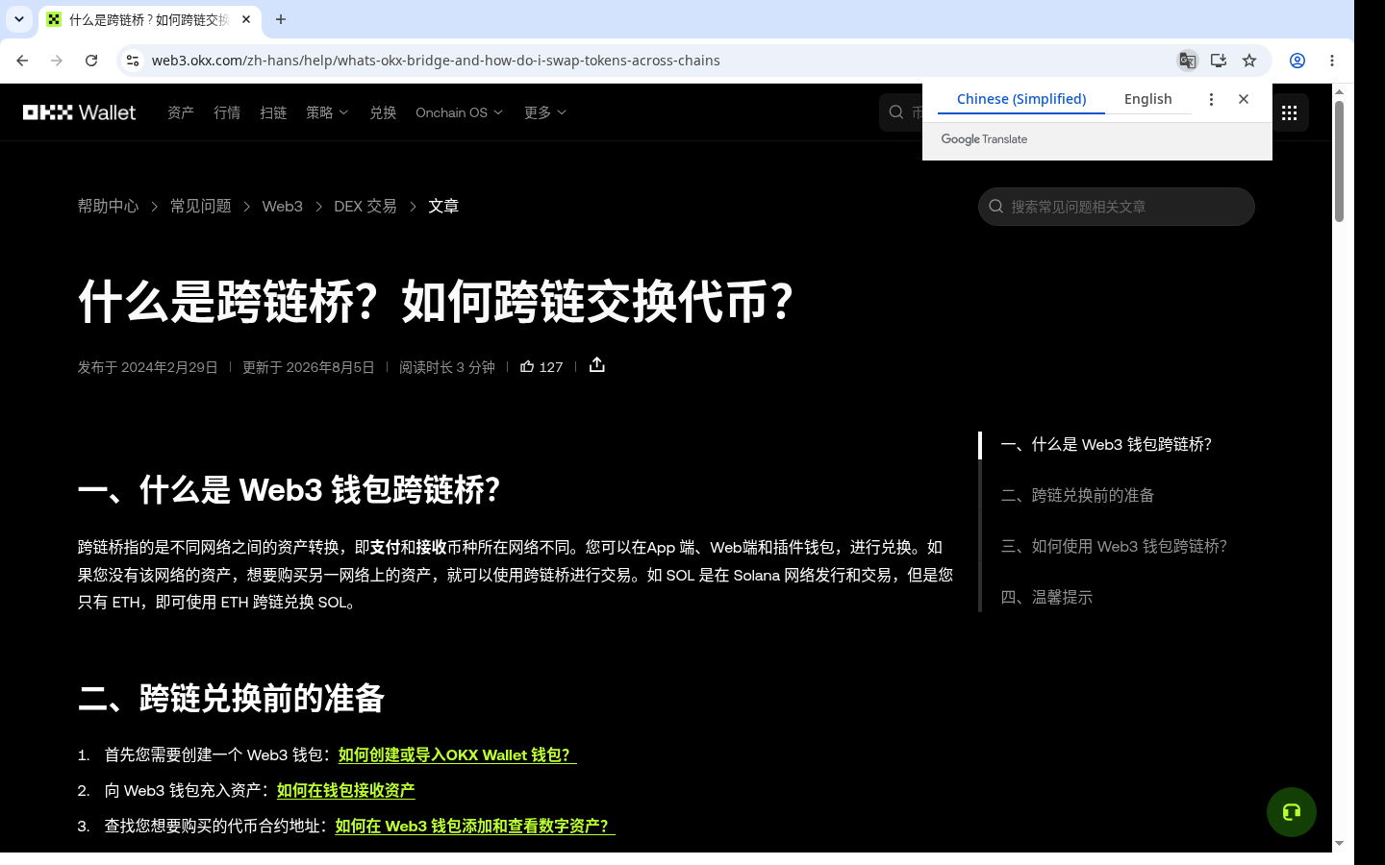1385x865 pixels.
Task: Jump to section 二、跨链兑换前的准备
Action: click(1078, 495)
